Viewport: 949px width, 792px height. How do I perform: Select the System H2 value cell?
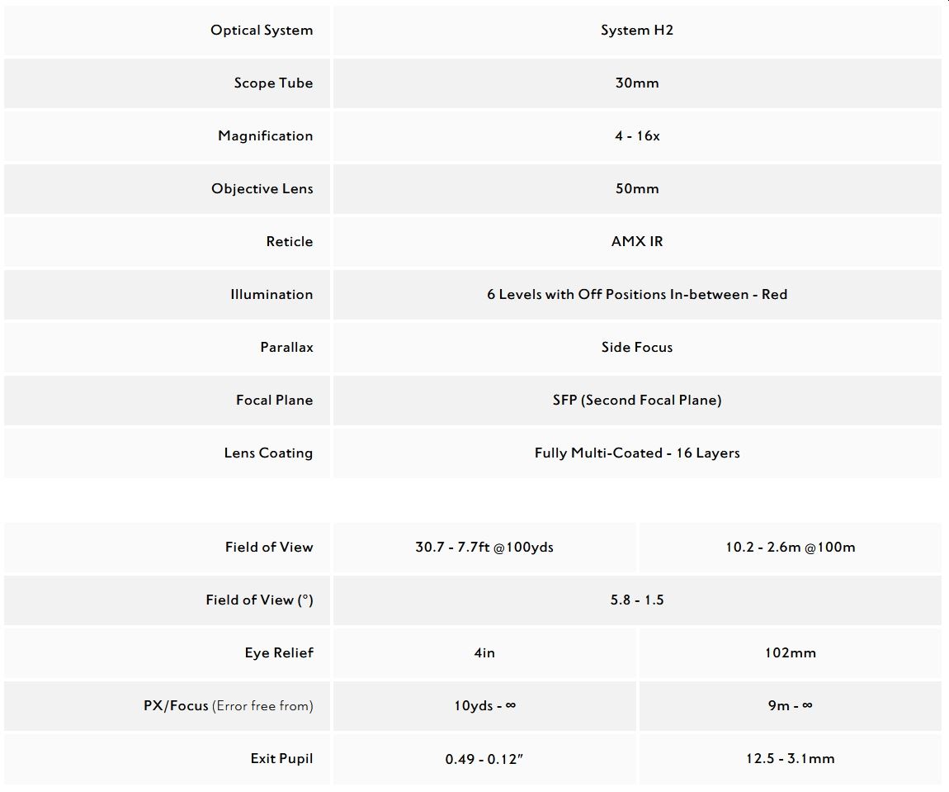637,31
